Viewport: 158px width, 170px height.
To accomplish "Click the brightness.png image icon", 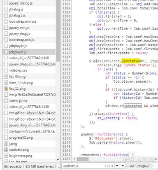I will pos(6,156).
